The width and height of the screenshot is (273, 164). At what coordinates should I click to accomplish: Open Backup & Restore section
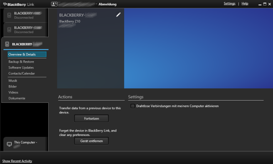[x=21, y=62]
